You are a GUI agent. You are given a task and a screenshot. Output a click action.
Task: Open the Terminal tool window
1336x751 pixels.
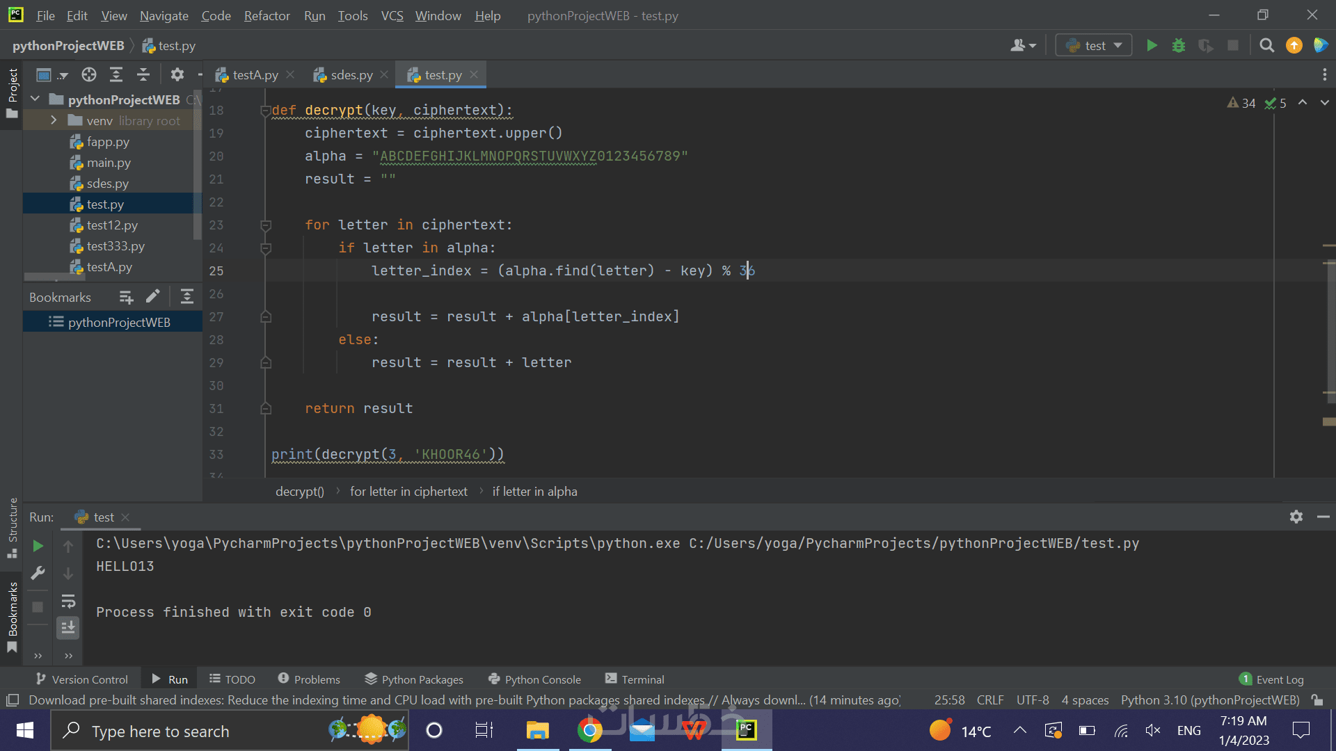coord(634,679)
